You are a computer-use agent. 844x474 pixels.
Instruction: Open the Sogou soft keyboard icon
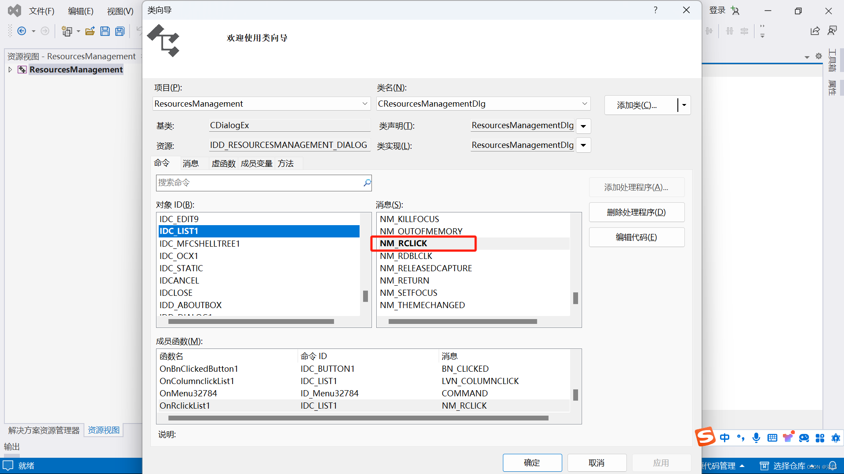(772, 438)
